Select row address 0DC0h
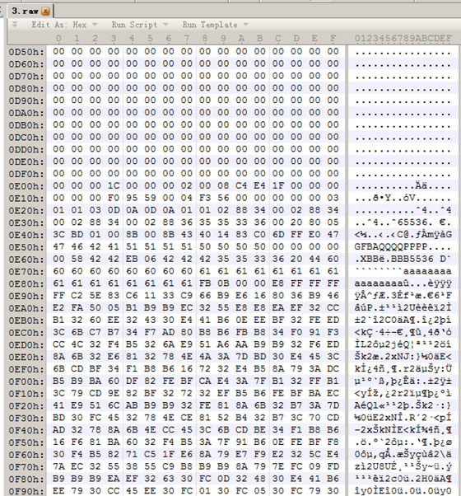Viewport: 461px width, 496px height. [x=26, y=138]
